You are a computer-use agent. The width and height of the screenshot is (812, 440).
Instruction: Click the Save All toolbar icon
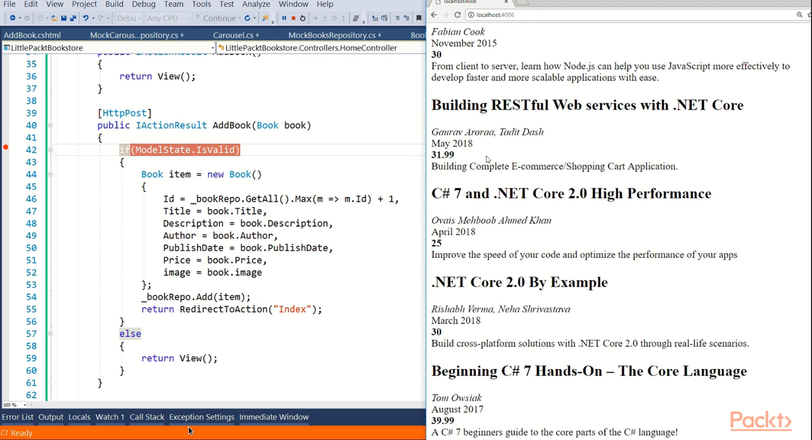point(73,18)
